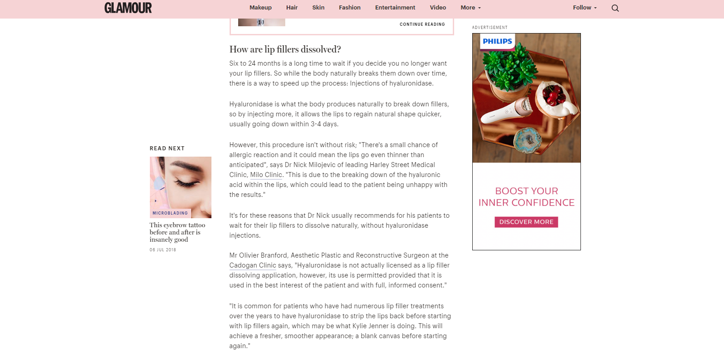Go to the Glamour logo homepage

click(128, 8)
